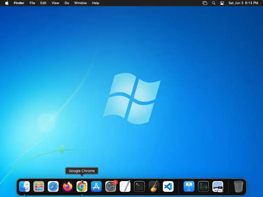
Task: Click the date and time clock
Action: coord(243,3)
